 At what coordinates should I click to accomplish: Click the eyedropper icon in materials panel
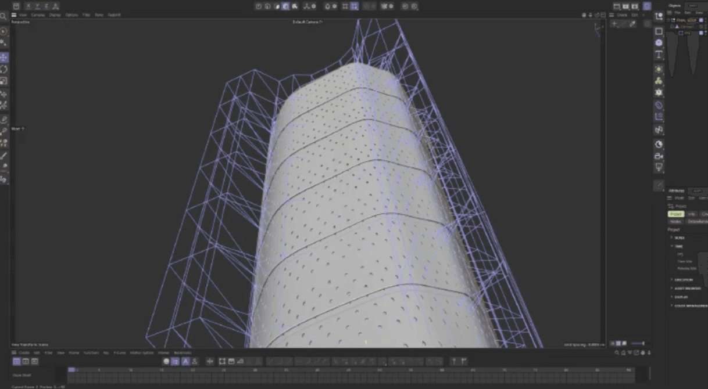[632, 24]
